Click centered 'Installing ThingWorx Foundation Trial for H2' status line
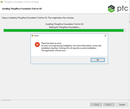Image resolution: width=130 pixels, height=109 pixels. coord(64,24)
